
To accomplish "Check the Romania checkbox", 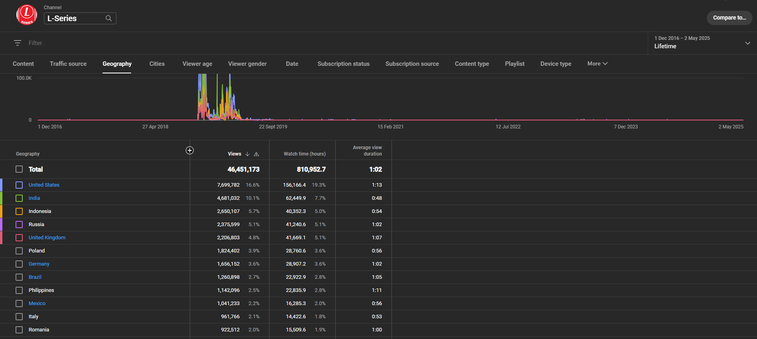I will (19, 330).
